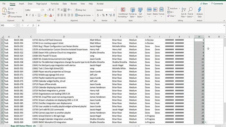The image size is (226, 127).
Task: Increase font size with the larger A
Action: coord(50,10)
